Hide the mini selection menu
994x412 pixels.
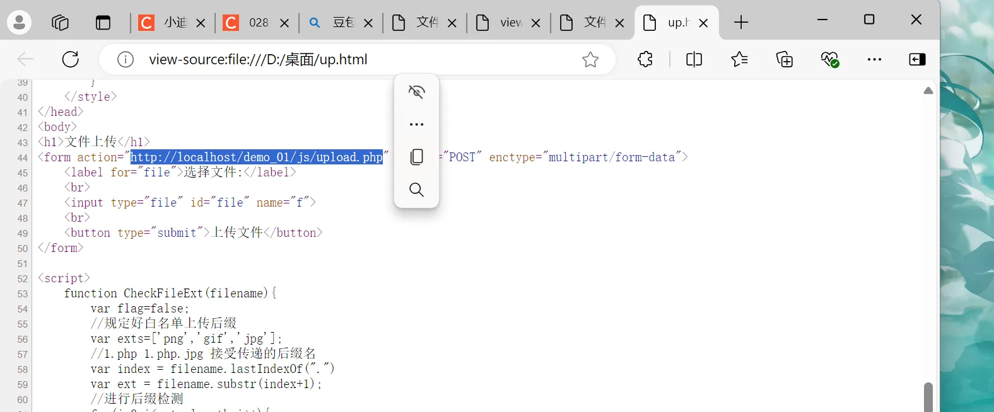[x=416, y=92]
